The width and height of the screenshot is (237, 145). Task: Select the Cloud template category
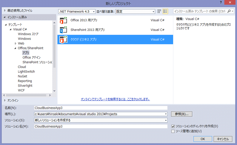[x=22, y=67]
